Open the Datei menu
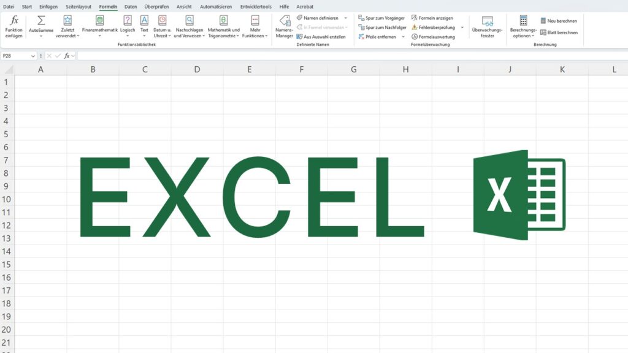 (x=9, y=7)
